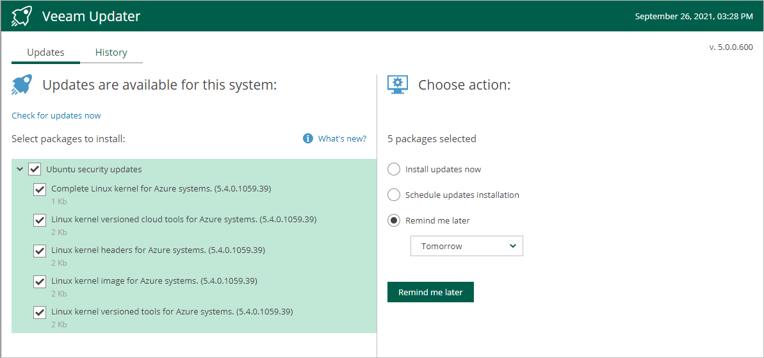The image size is (764, 358).
Task: Click the Choose action heading
Action: point(464,85)
